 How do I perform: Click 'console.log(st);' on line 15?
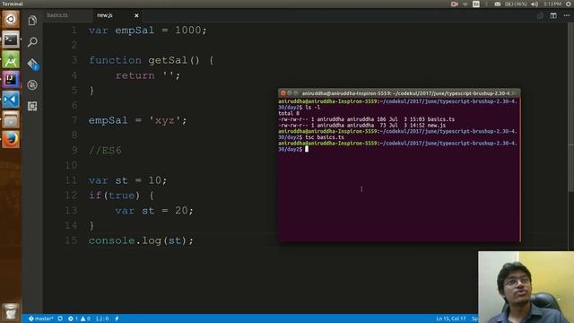[141, 240]
